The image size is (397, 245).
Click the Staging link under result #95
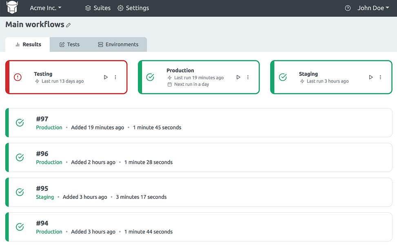45,197
